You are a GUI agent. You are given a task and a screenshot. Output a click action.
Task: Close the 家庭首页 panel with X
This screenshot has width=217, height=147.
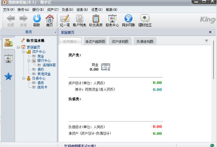tap(210, 32)
